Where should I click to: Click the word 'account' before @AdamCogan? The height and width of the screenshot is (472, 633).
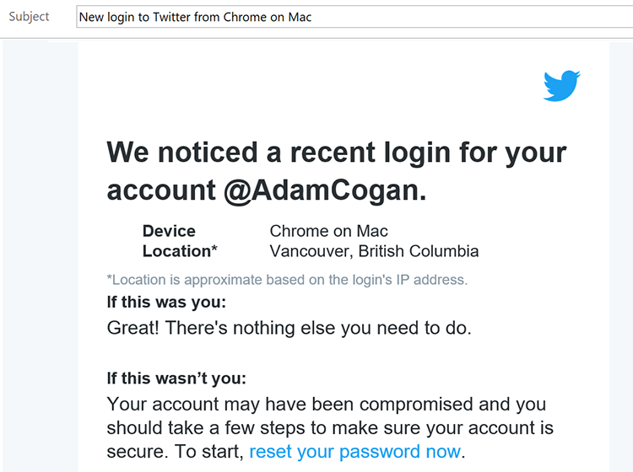tap(161, 191)
